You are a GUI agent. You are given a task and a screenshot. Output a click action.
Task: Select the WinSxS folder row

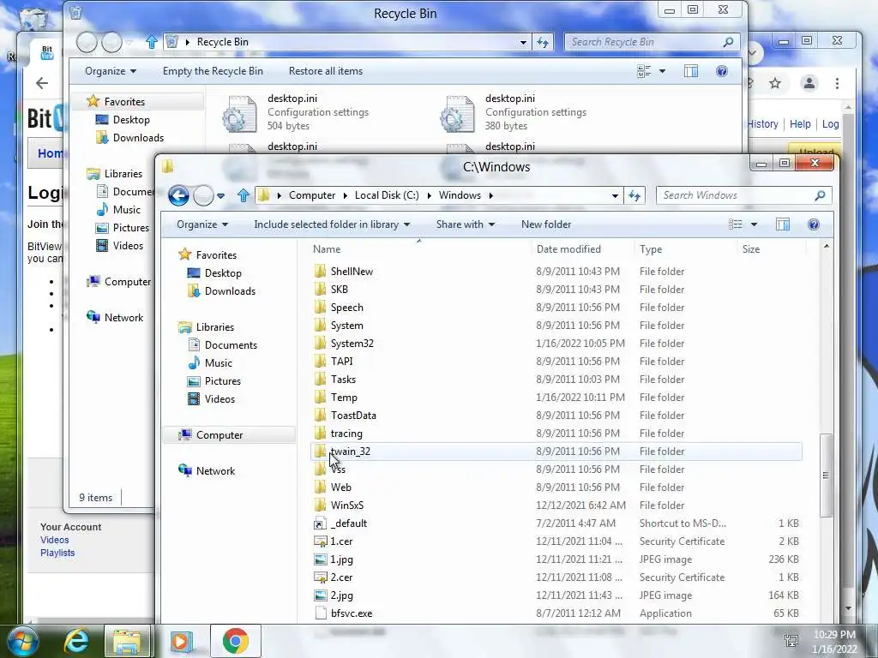point(556,505)
